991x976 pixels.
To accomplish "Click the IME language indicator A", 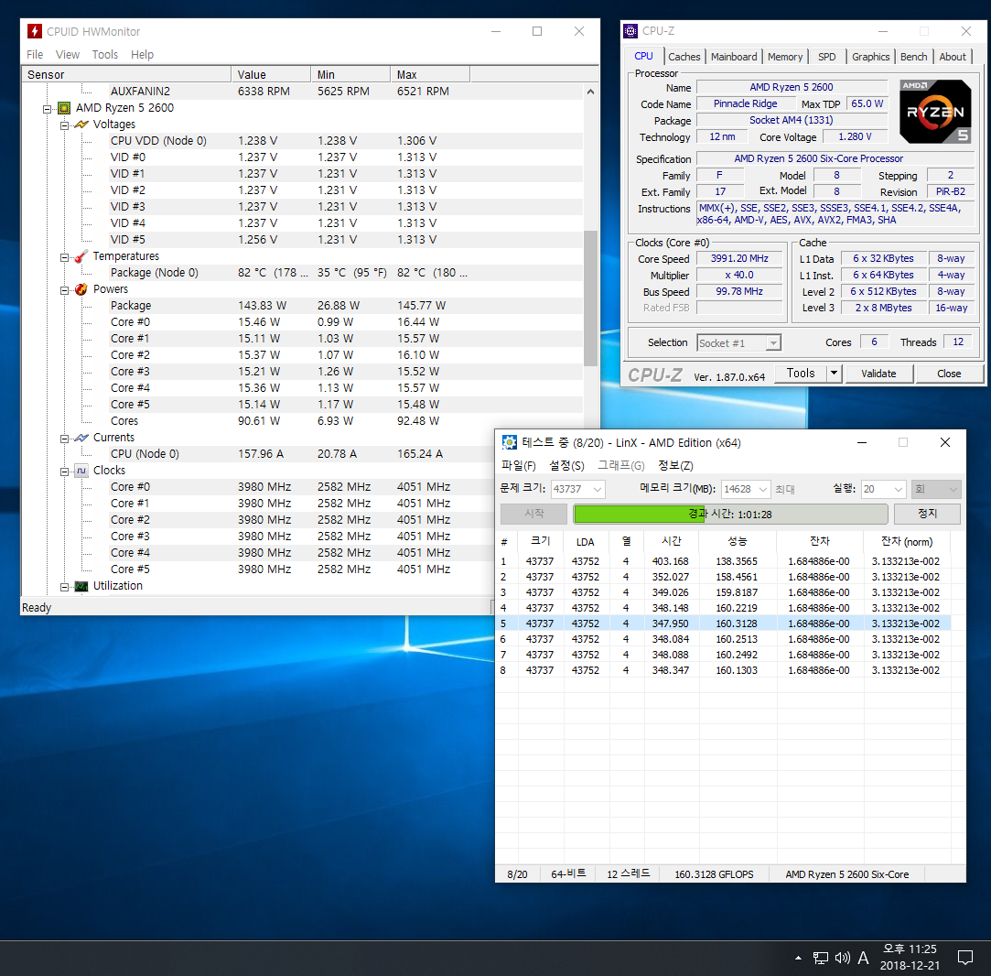I will coord(863,958).
